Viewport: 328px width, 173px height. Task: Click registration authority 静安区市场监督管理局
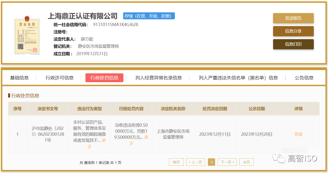click(x=98, y=46)
